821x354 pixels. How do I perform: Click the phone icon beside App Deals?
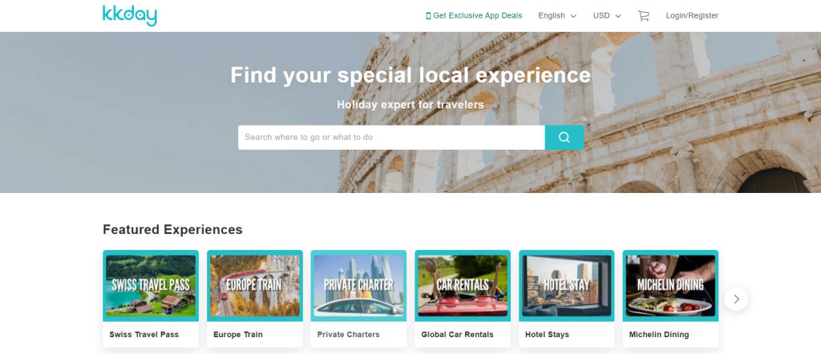428,16
